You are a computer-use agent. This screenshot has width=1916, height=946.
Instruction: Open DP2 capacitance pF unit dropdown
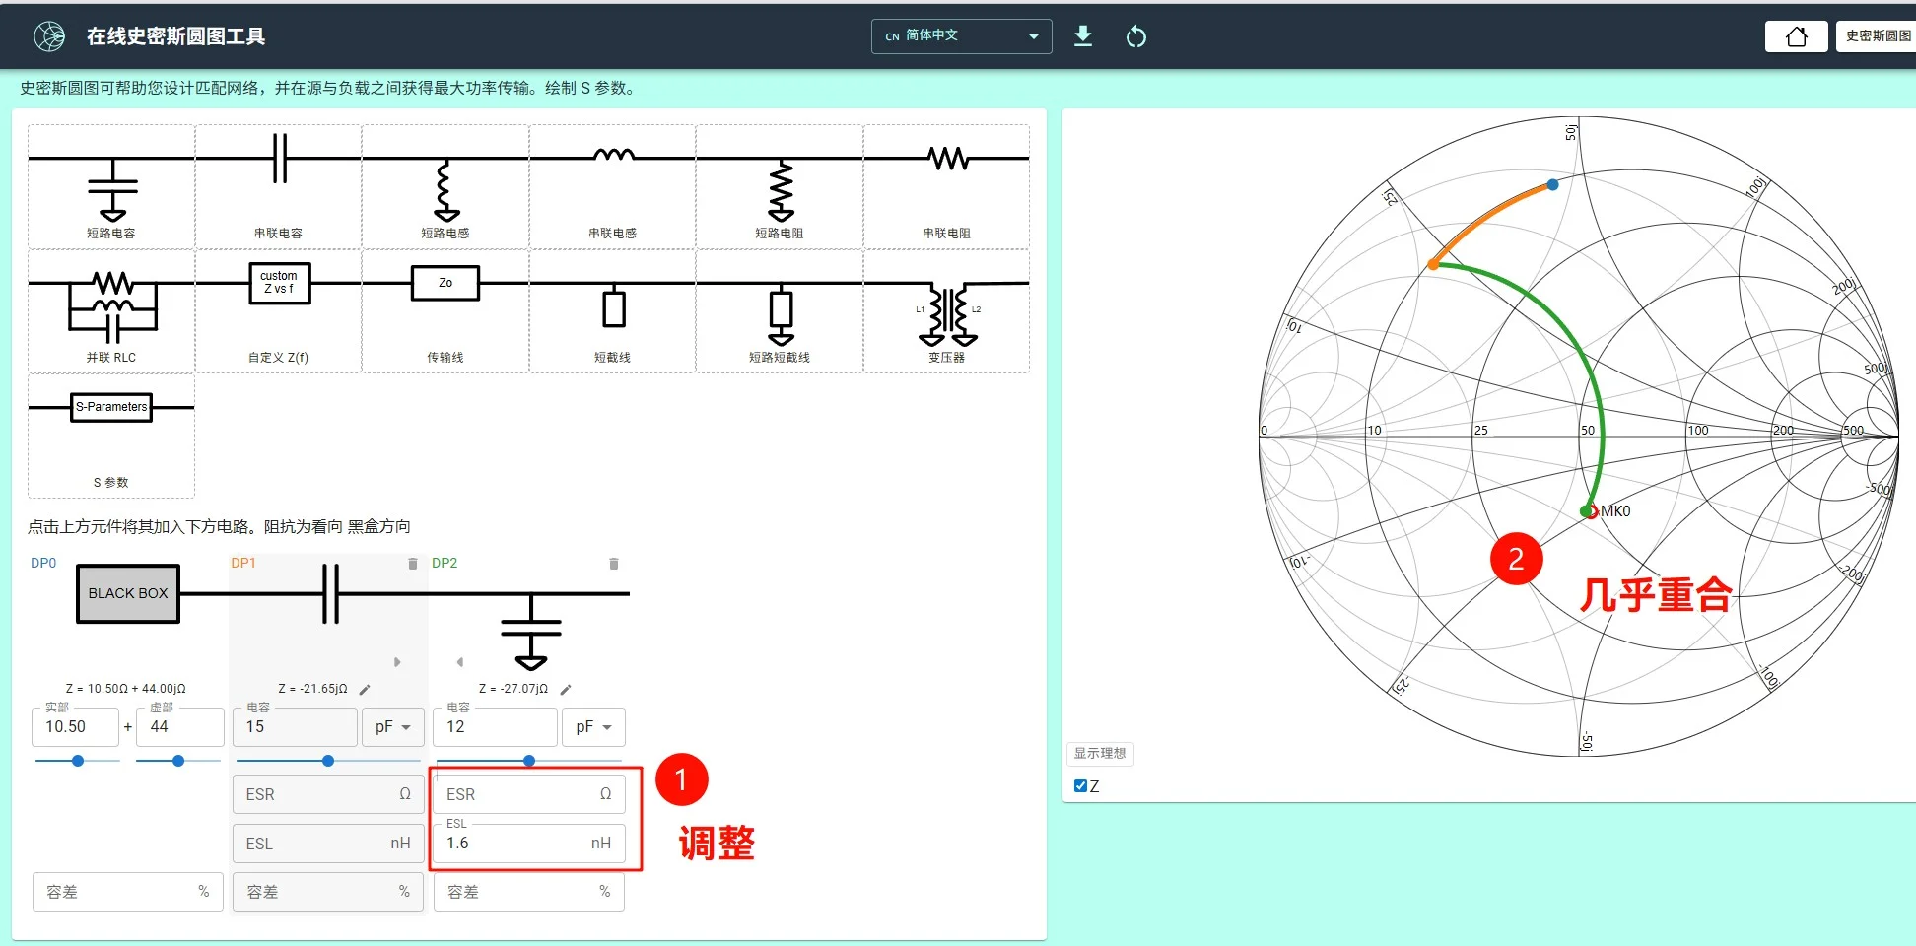[594, 727]
